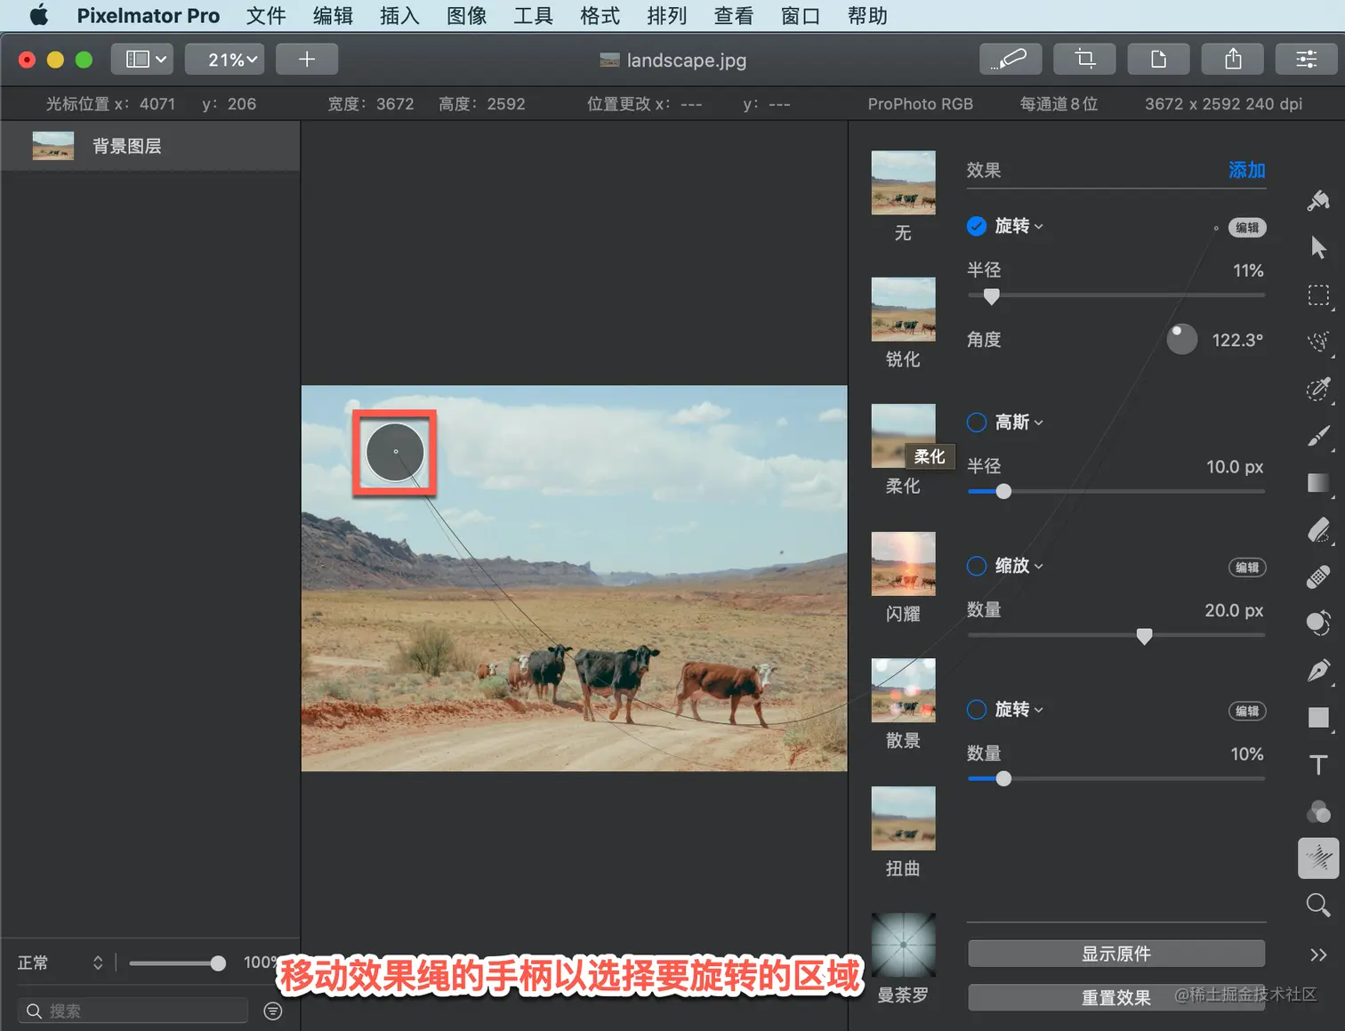
Task: Show more tools with double chevron
Action: 1318,954
